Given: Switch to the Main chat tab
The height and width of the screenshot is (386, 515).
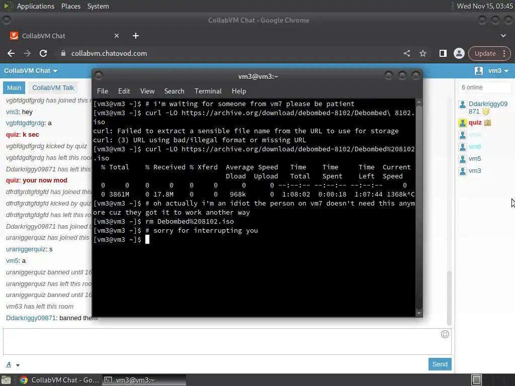Looking at the screenshot, I should [x=14, y=87].
